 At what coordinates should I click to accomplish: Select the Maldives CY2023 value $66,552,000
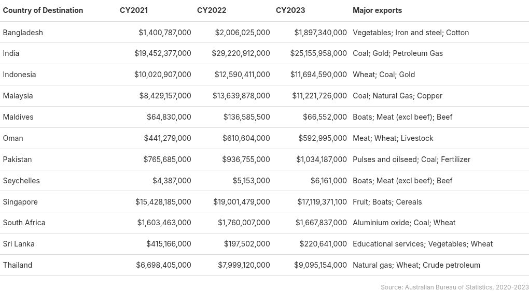click(325, 117)
